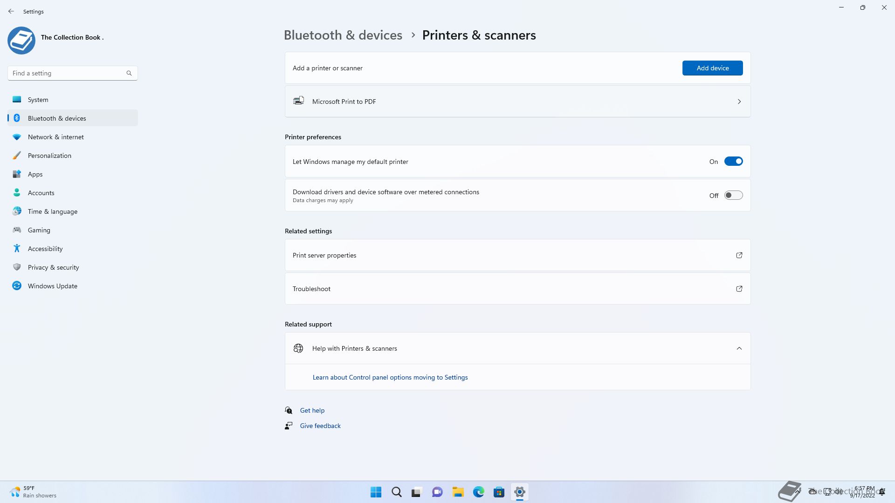Focus the Find a setting search box
This screenshot has height=503, width=895.
(x=72, y=73)
